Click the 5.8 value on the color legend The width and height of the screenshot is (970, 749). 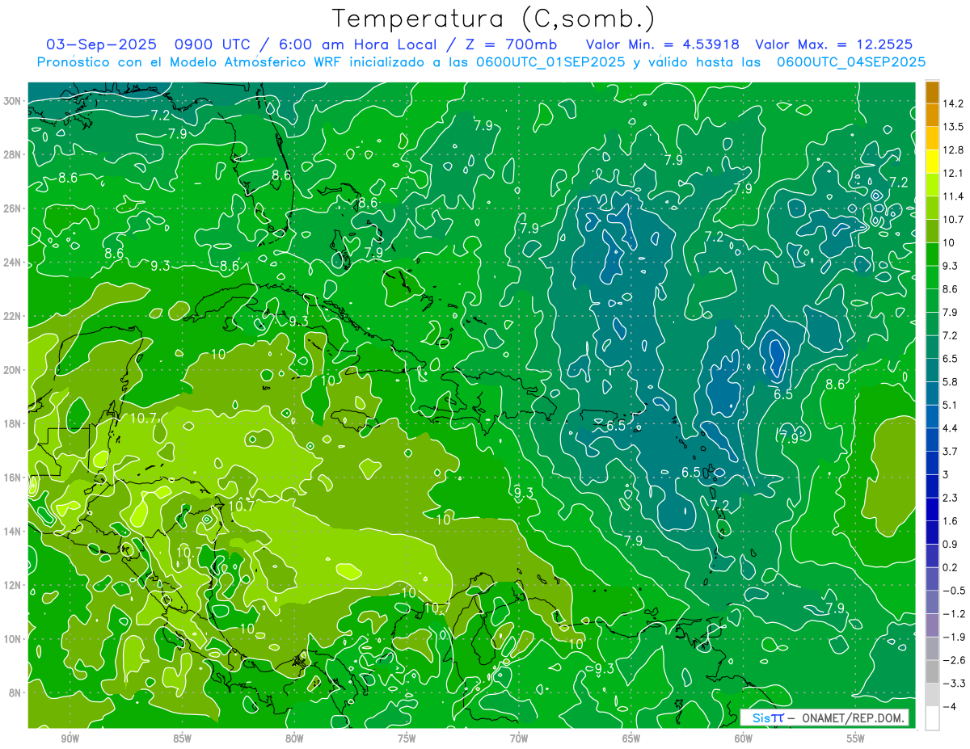(x=951, y=381)
